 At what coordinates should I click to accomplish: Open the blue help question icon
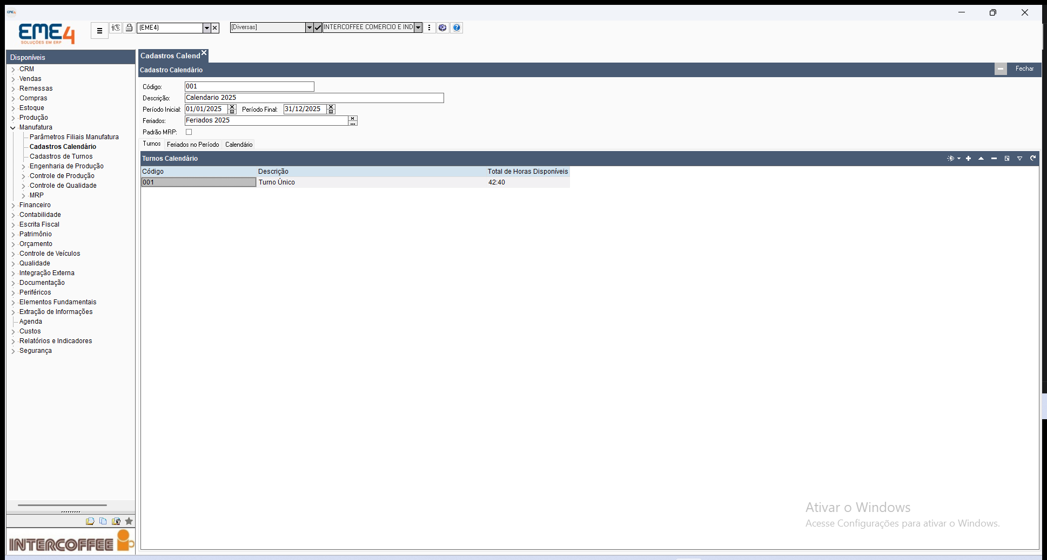pyautogui.click(x=457, y=28)
